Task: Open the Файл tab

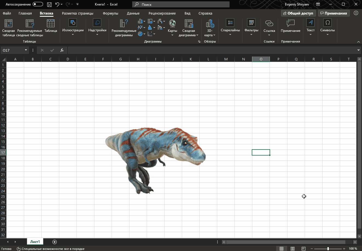Action: (x=7, y=13)
